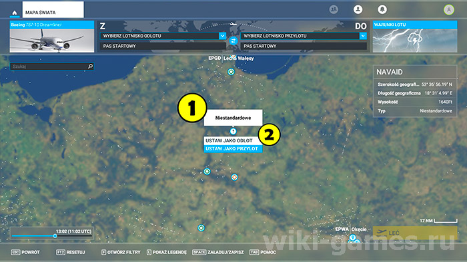Click the home icon in top bar
Image resolution: width=467 pixels, height=262 pixels.
14,13
